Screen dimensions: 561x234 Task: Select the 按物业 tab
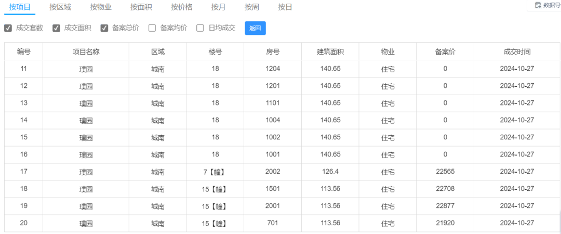click(x=100, y=7)
